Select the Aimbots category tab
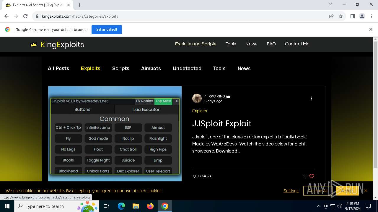 point(151,68)
